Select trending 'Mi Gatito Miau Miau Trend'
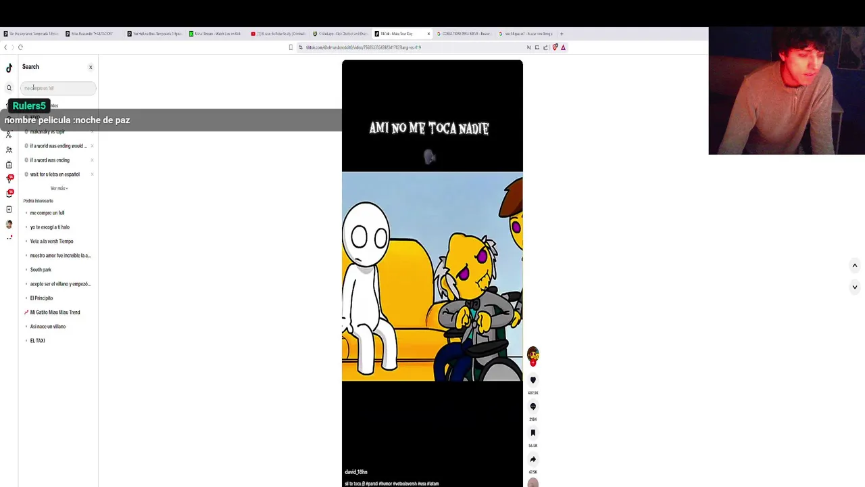 [55, 312]
